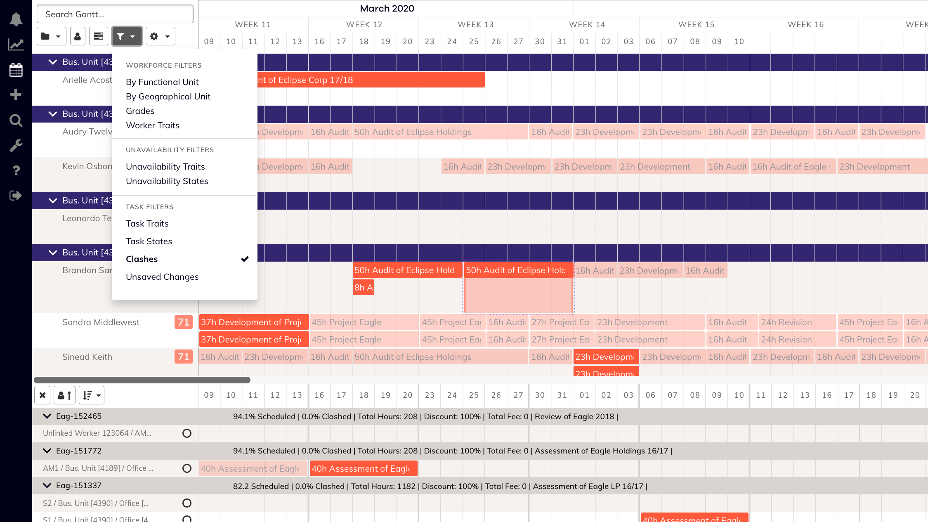Open the wrench tools icon in sidebar
The image size is (928, 522).
click(16, 145)
